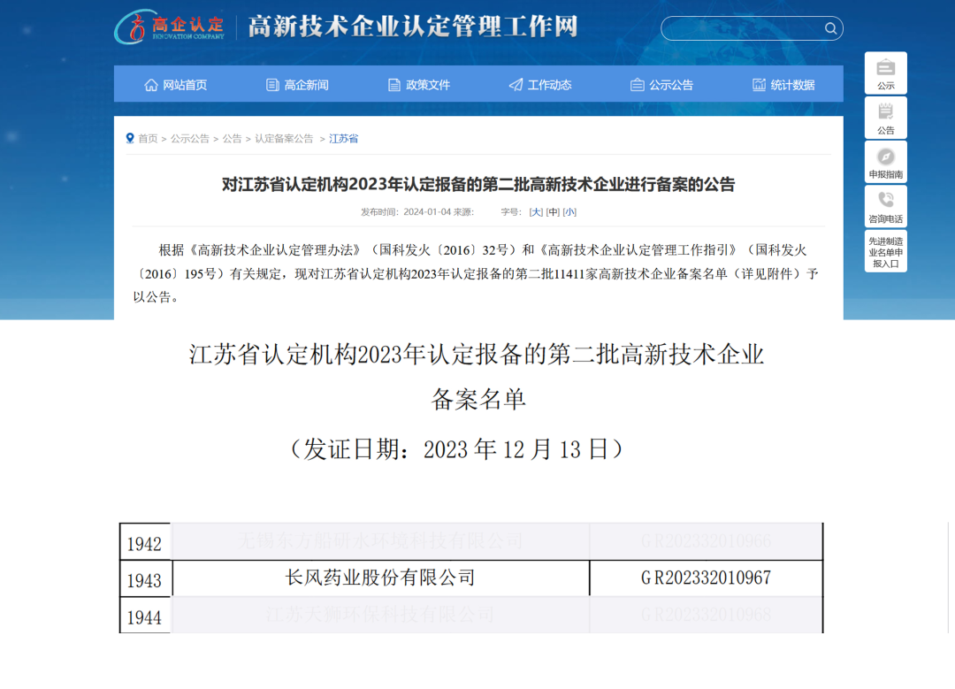Viewport: 955px width, 689px height.
Task: Click the location pin breadcrumb icon
Action: pyautogui.click(x=130, y=138)
